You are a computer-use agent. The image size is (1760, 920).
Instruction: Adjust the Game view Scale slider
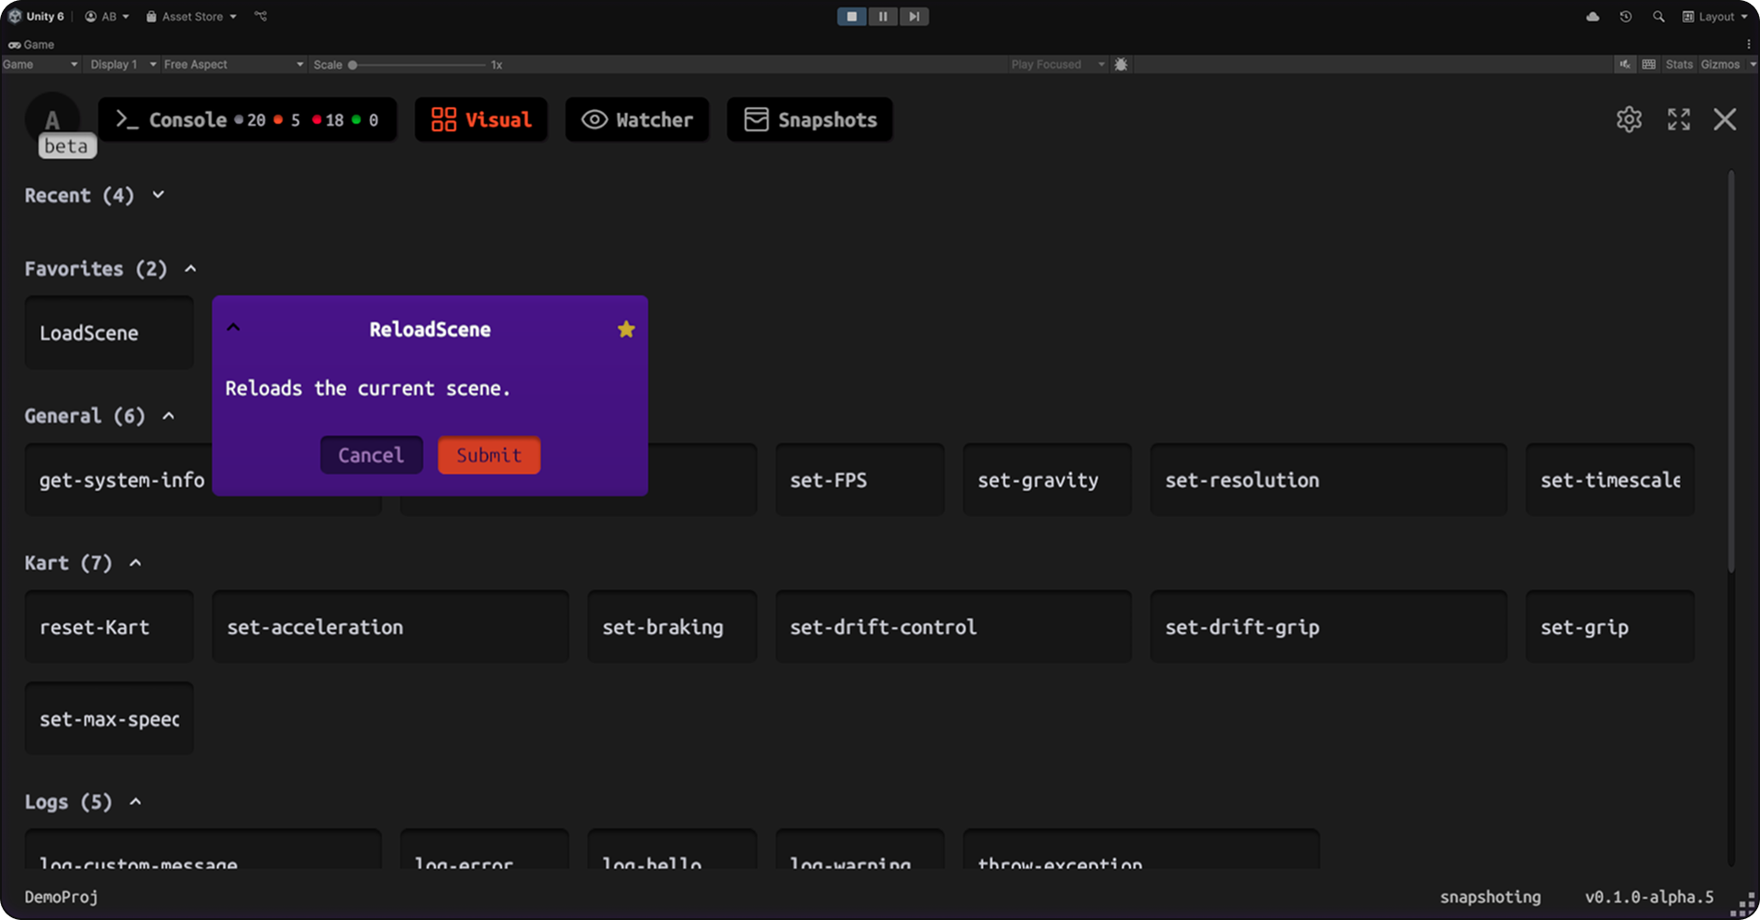pos(353,65)
